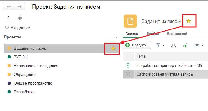This screenshot has height=111, width=208.
Task: Select project ЗУП 3.1
Action: tap(21, 57)
